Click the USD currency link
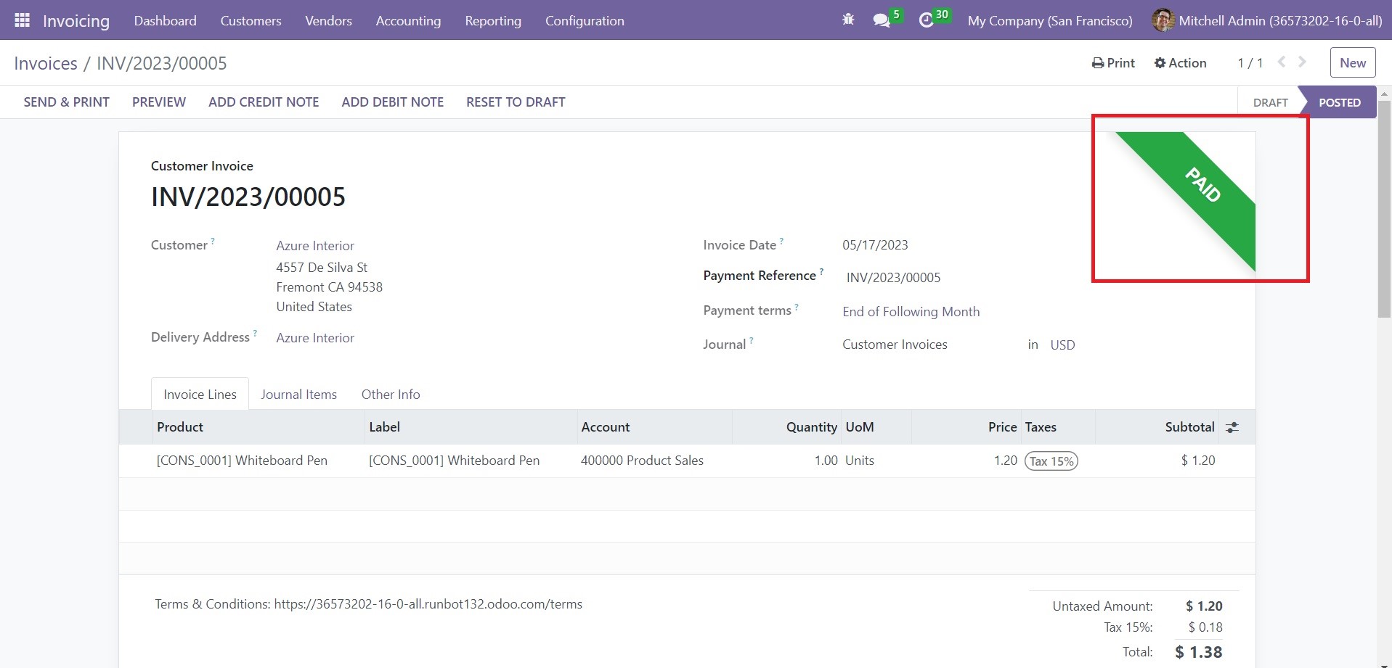Screen dimensions: 1392x668 (x=1062, y=345)
